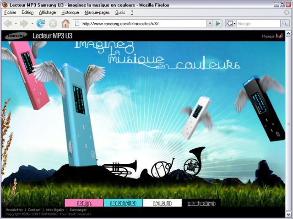Click the Samsung logo in site header
The width and height of the screenshot is (293, 219).
click(x=16, y=36)
